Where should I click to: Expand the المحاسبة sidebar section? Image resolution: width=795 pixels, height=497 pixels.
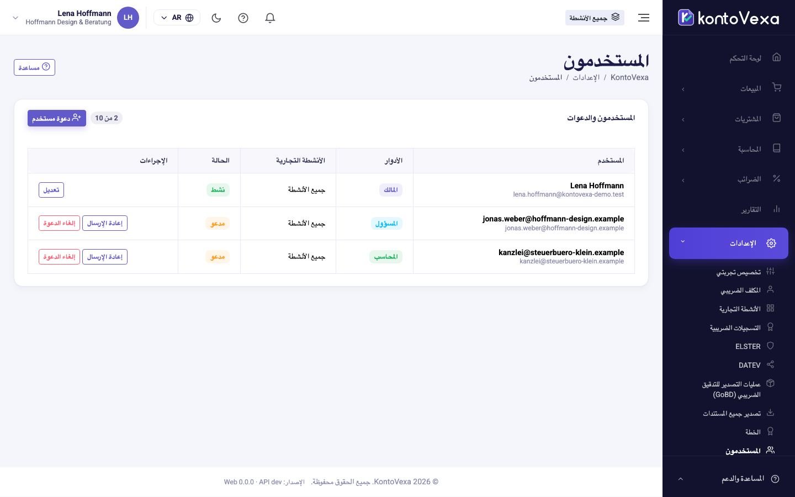[729, 149]
